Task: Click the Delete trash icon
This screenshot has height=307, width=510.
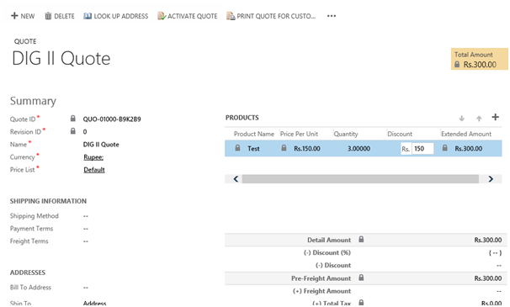Action: point(48,16)
